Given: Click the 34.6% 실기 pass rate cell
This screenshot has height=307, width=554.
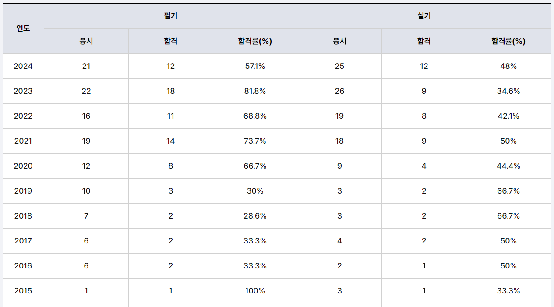Looking at the screenshot, I should [x=508, y=91].
